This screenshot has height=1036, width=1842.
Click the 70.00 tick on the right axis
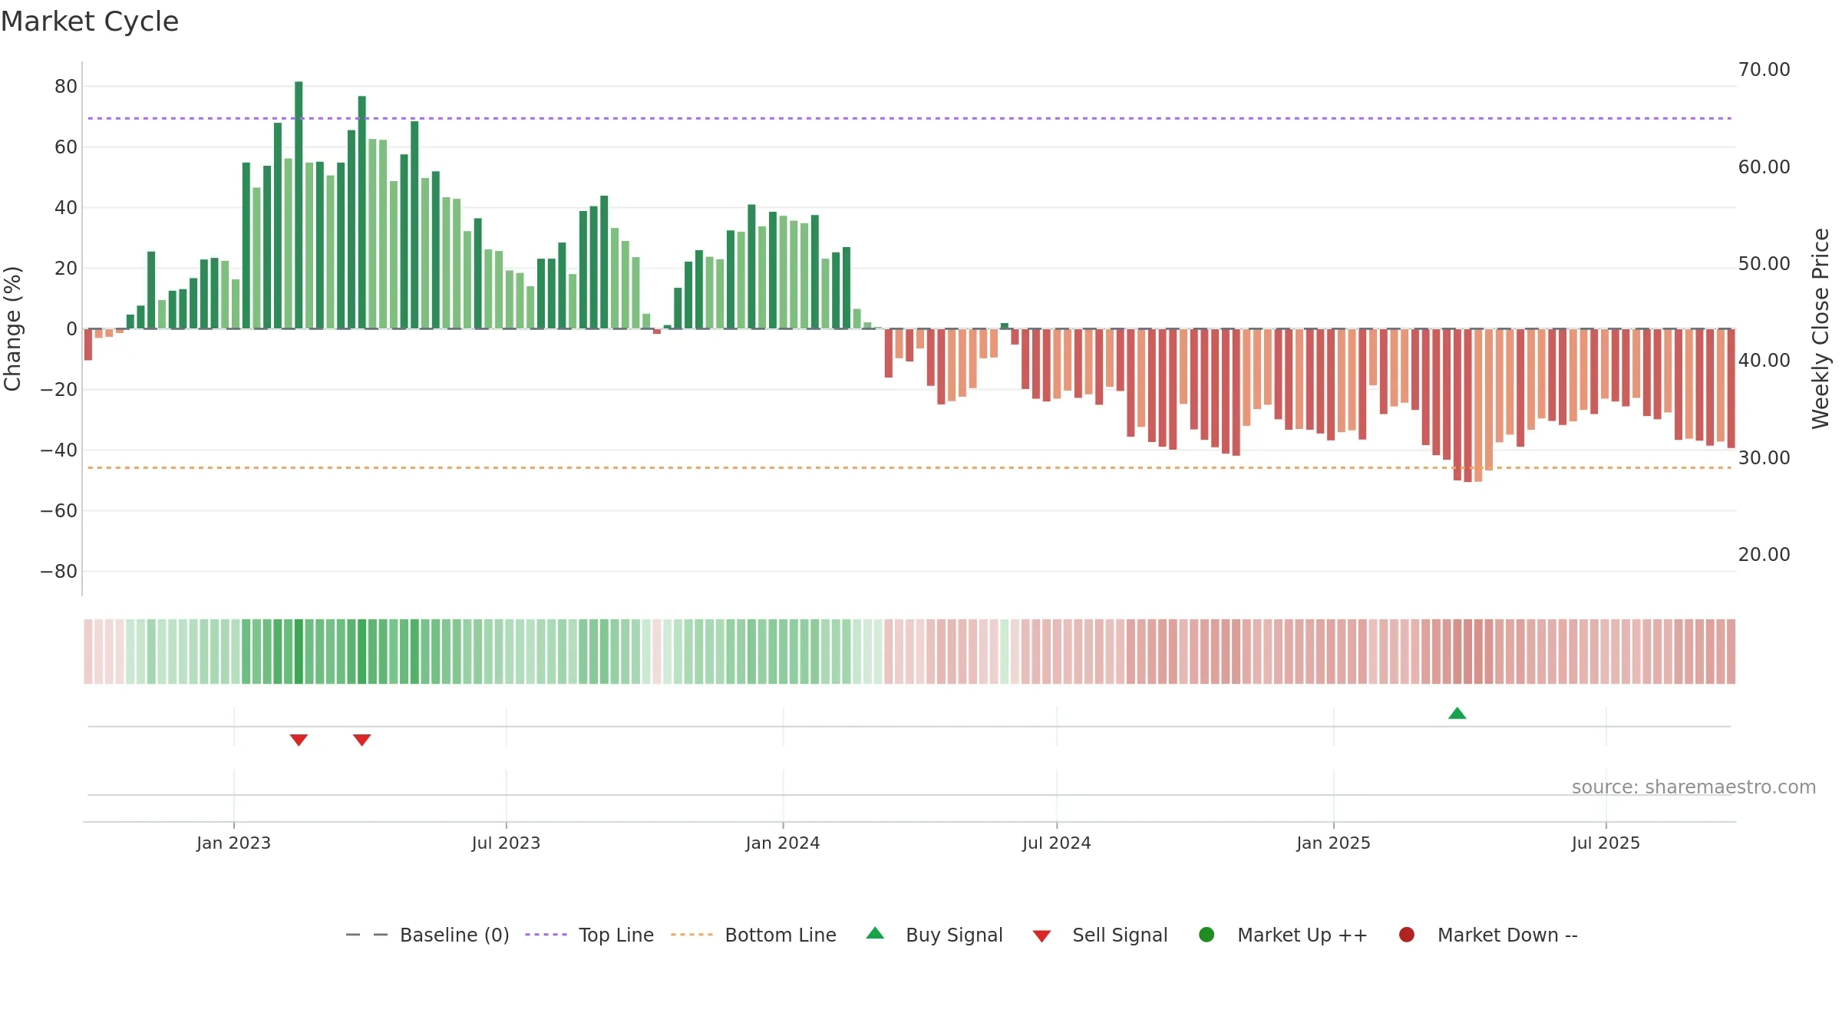(x=1764, y=70)
